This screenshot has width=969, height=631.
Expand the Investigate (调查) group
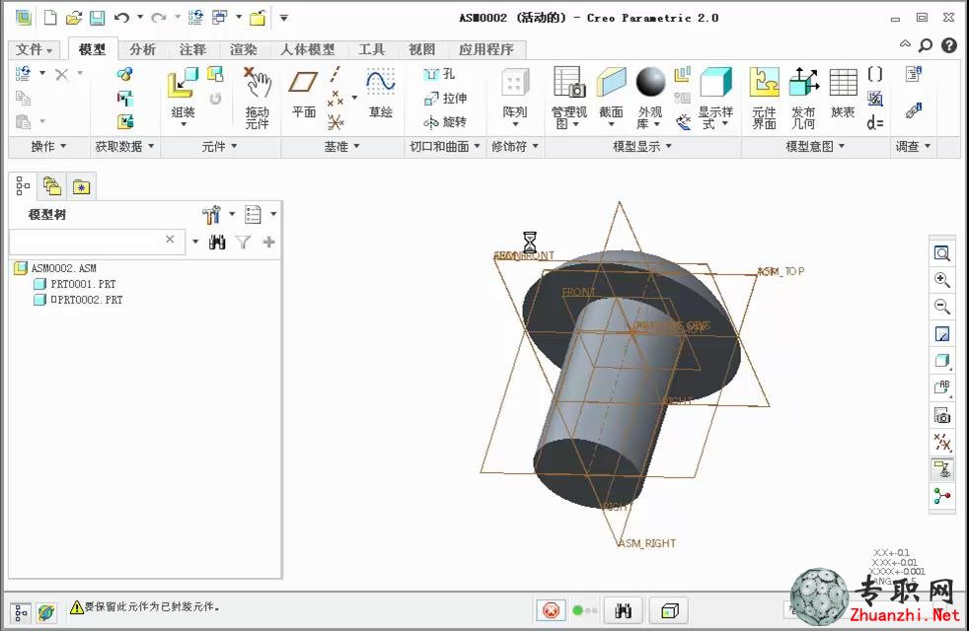(913, 146)
